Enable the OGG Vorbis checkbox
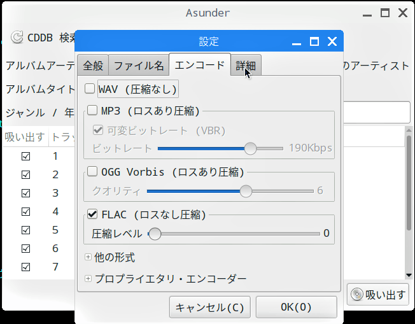Viewport: 415px width, 324px height. 92,171
